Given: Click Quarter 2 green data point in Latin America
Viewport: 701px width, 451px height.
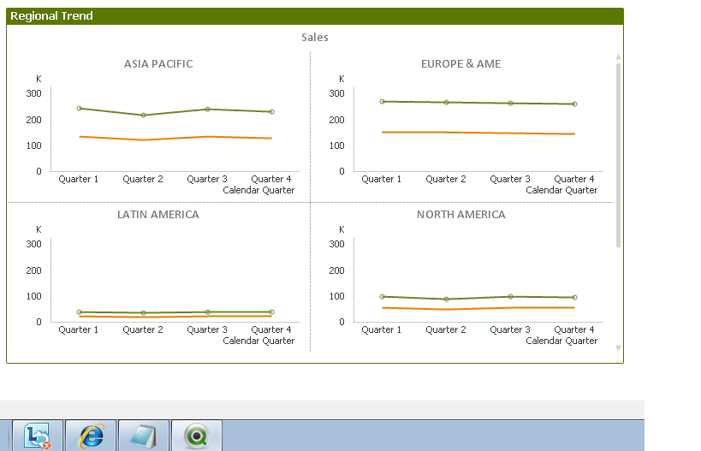Looking at the screenshot, I should click(144, 313).
